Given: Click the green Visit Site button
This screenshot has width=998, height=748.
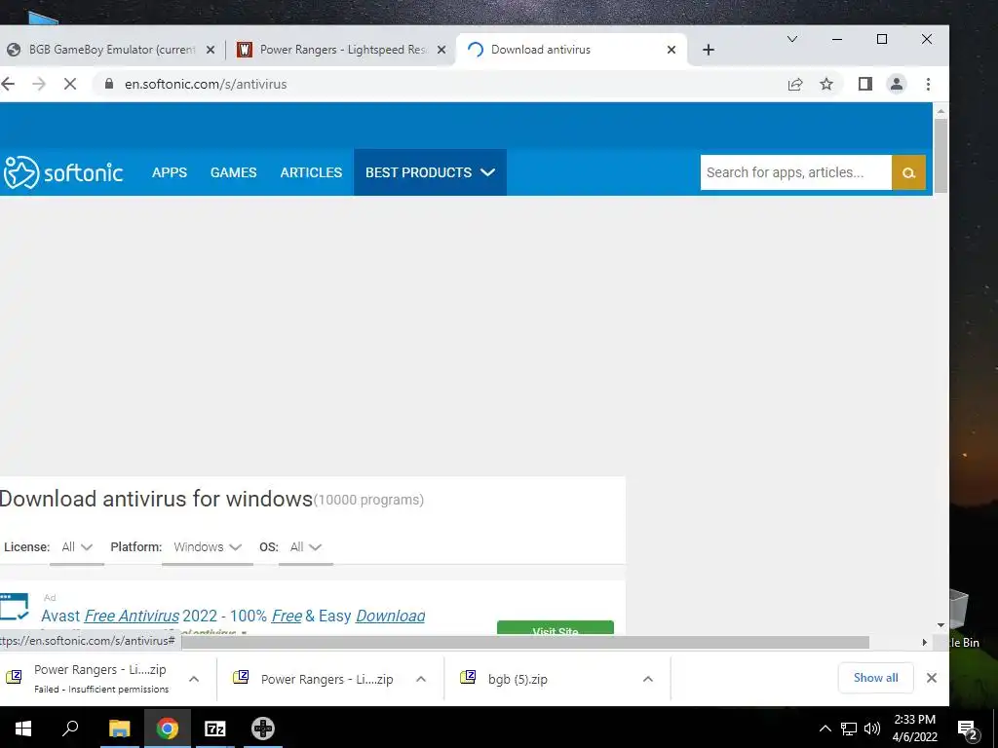Looking at the screenshot, I should [555, 628].
